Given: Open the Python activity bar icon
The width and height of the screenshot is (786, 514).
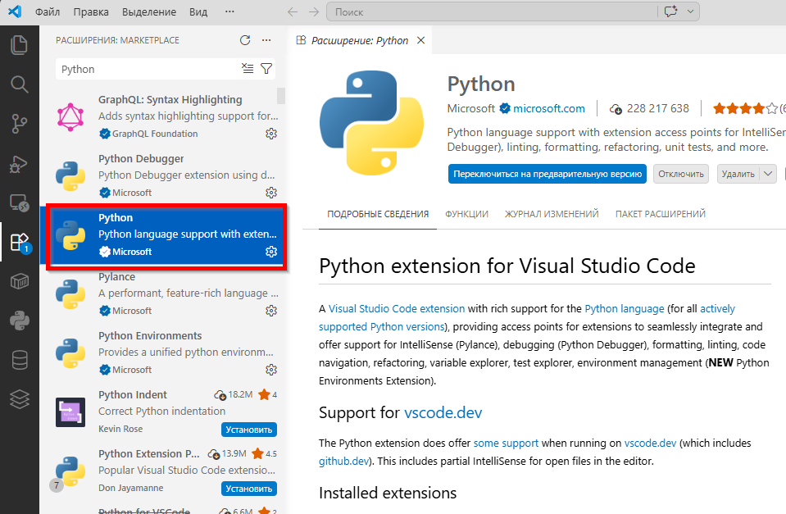Looking at the screenshot, I should pyautogui.click(x=19, y=321).
